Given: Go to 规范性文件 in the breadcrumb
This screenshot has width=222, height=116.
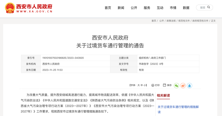Looking at the screenshot, I should tap(184, 21).
